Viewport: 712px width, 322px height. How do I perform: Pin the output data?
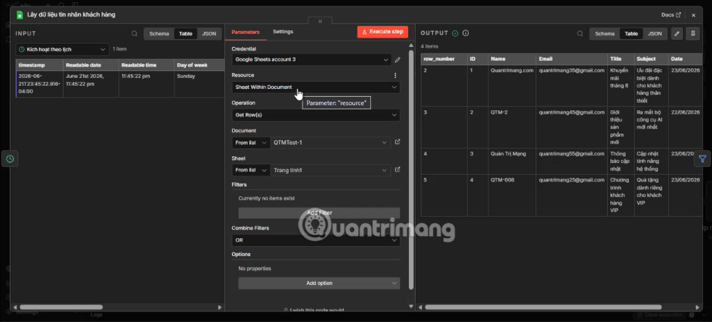click(693, 33)
